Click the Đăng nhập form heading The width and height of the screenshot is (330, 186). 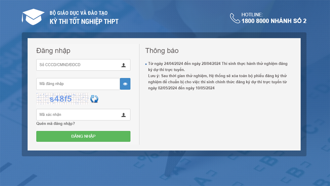click(53, 51)
